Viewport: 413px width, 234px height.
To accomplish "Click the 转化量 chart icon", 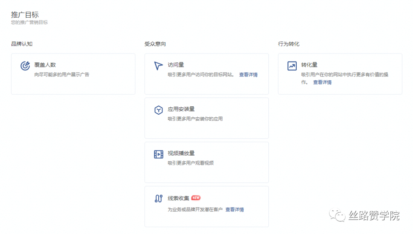I will point(291,65).
